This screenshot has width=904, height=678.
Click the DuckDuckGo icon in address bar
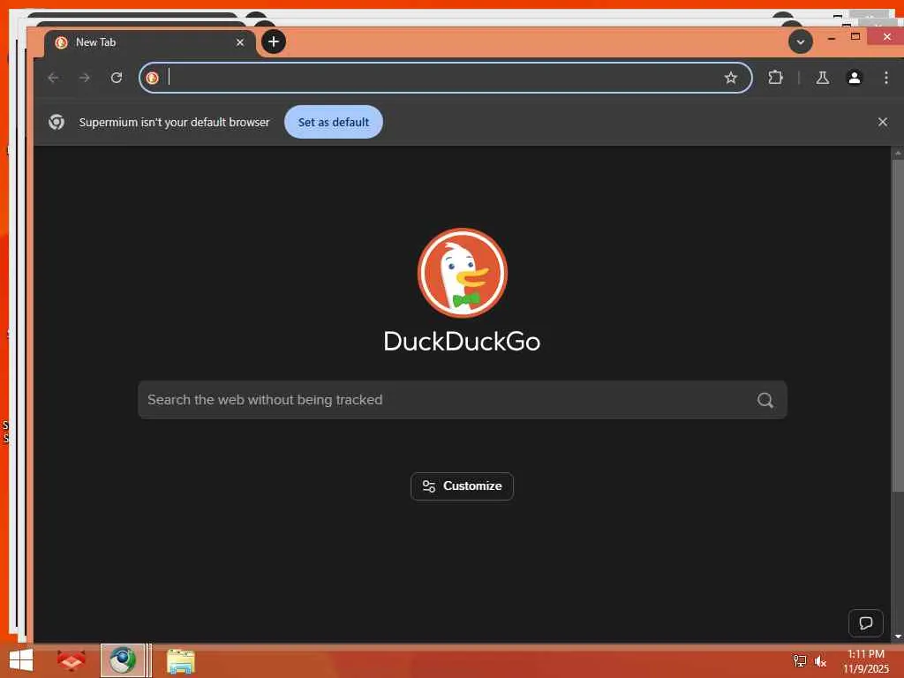tap(152, 78)
